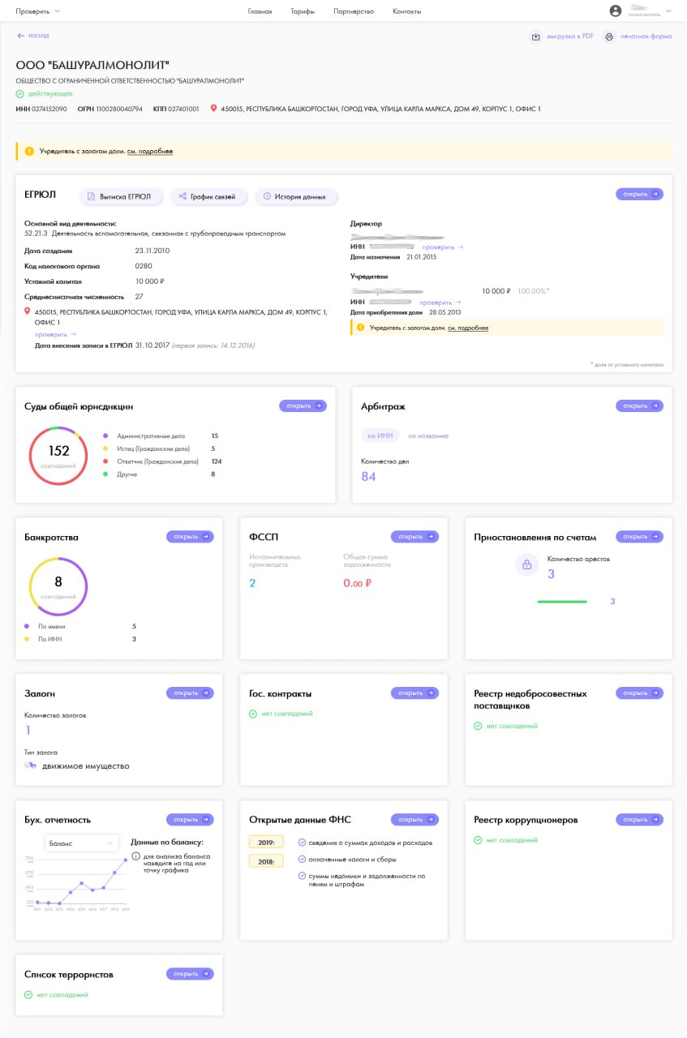Click the yellow warning icon in top banner
Screen dimensions: 687x1038
pos(29,151)
